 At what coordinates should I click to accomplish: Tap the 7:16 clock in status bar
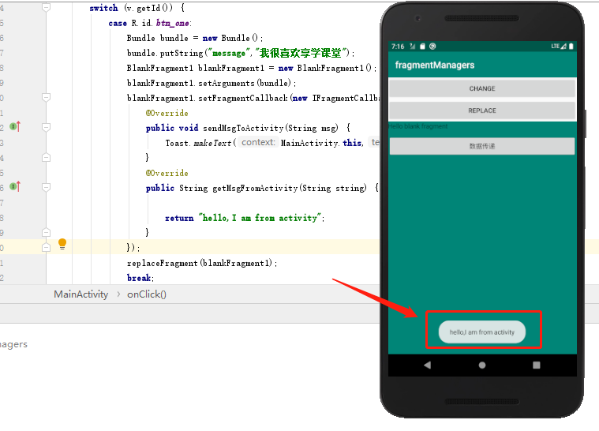398,47
